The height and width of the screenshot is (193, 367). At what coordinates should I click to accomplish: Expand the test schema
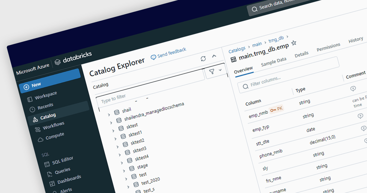coord(126,179)
